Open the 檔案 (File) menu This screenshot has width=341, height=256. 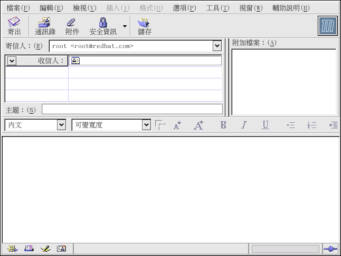[18, 8]
